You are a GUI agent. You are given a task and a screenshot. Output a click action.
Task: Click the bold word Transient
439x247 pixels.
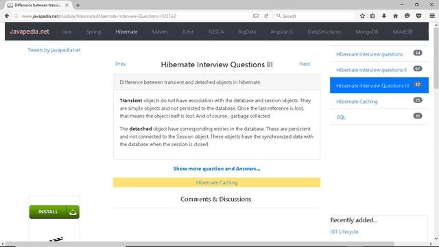point(131,100)
